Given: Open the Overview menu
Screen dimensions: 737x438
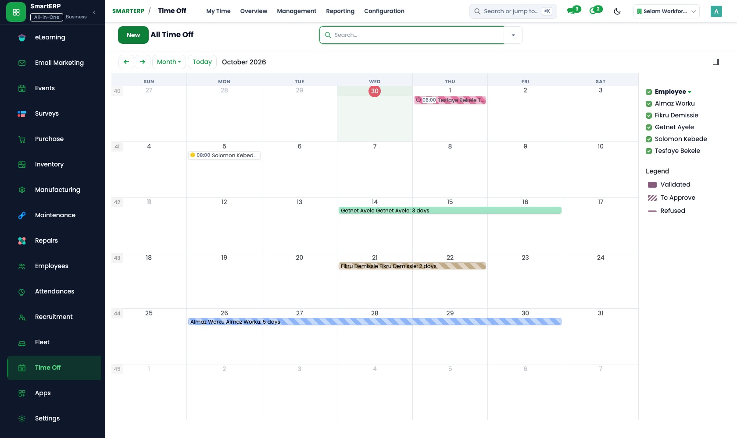Looking at the screenshot, I should click(x=254, y=11).
